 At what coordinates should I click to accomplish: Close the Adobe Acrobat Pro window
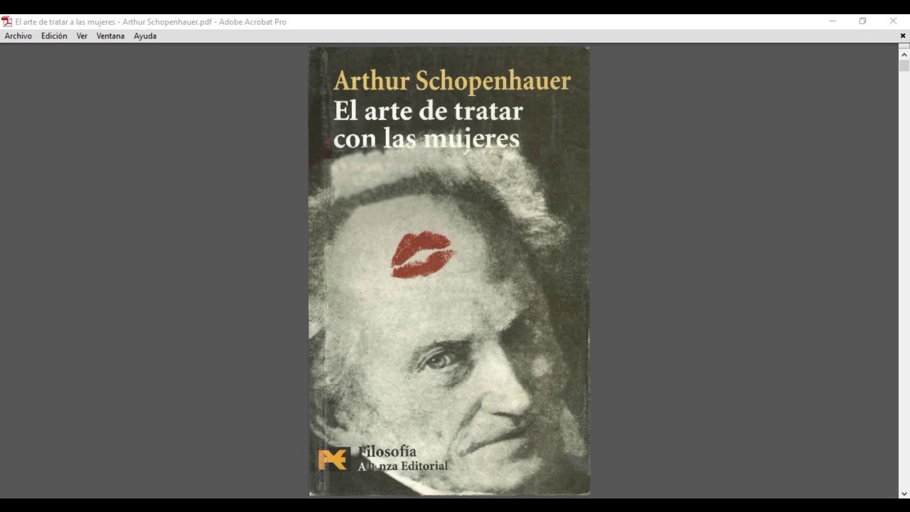(894, 21)
